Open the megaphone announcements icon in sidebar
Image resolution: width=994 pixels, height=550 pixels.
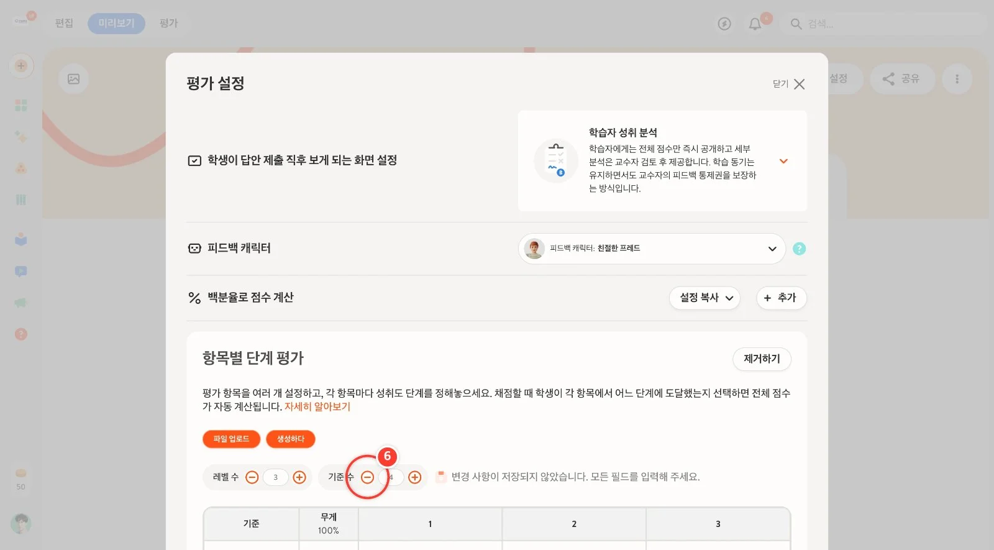21,303
